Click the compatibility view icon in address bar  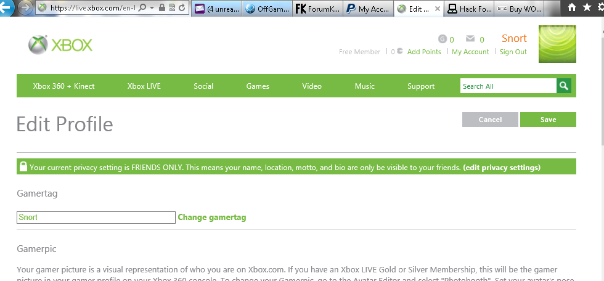[172, 7]
